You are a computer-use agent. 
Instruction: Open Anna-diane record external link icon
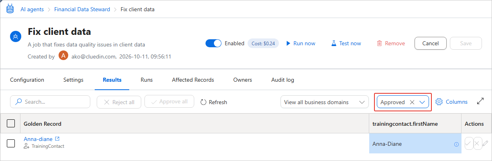pos(57,139)
